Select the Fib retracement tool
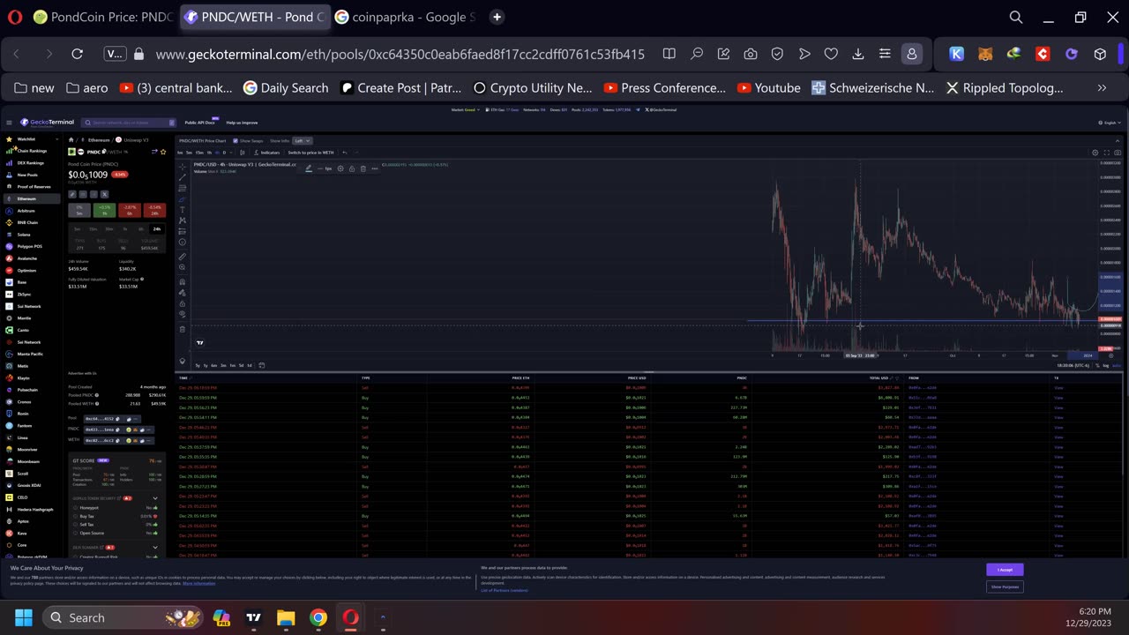This screenshot has height=635, width=1129. (x=183, y=188)
